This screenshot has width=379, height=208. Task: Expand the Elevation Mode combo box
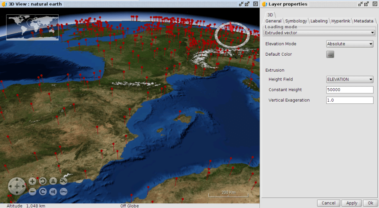[350, 44]
